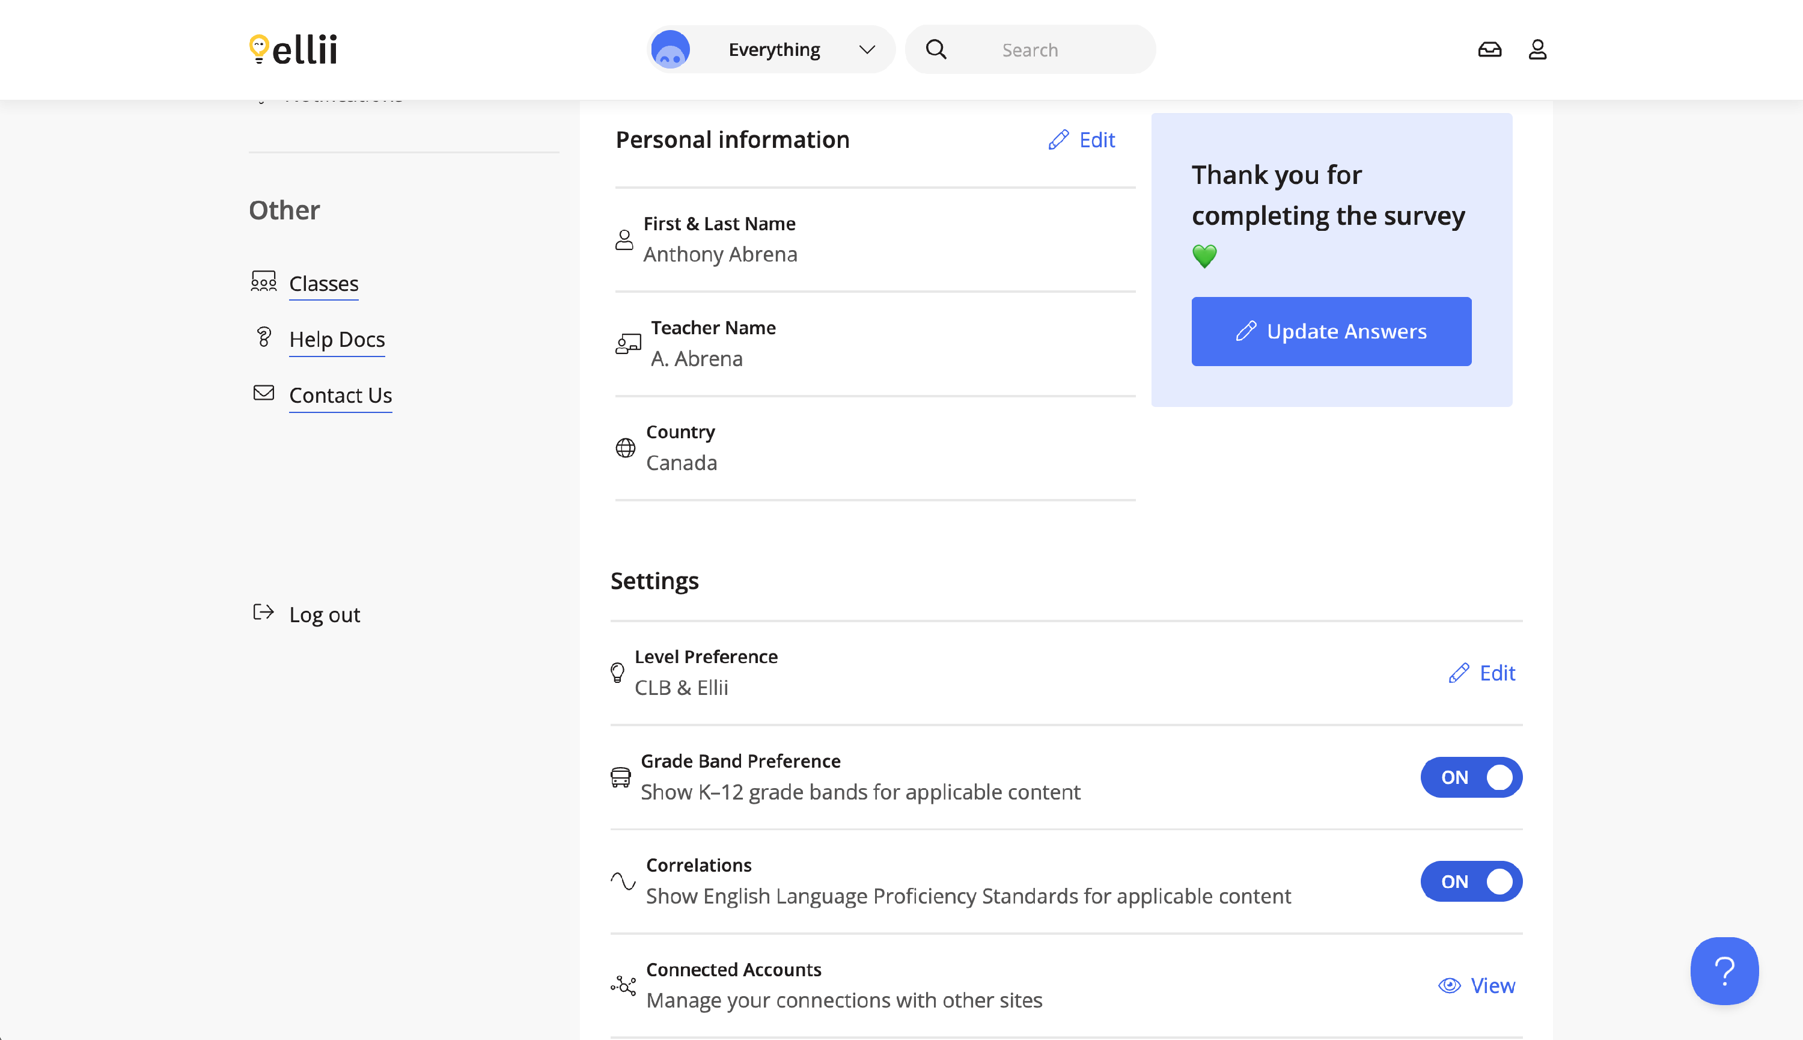This screenshot has height=1040, width=1803.
Task: Click the blue help question-mark bubble
Action: (1724, 971)
